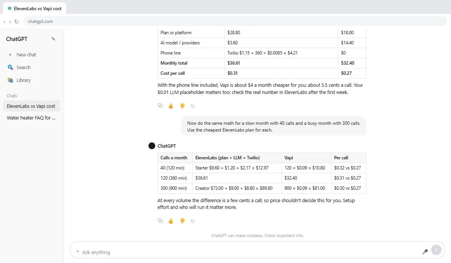Viewport: 451px width, 263px height.
Task: Click the Library icon in the sidebar
Action: pyautogui.click(x=10, y=80)
